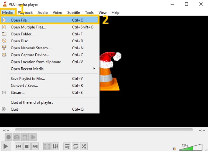The image size is (208, 152).
Task: Select Convert / Save... entry
Action: pos(50,85)
